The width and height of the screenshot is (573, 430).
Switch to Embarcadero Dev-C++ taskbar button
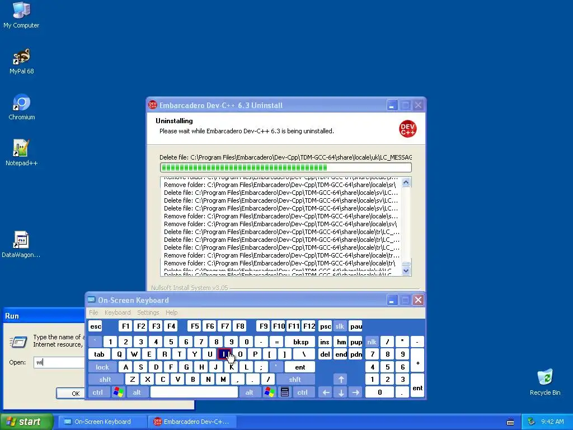click(192, 422)
